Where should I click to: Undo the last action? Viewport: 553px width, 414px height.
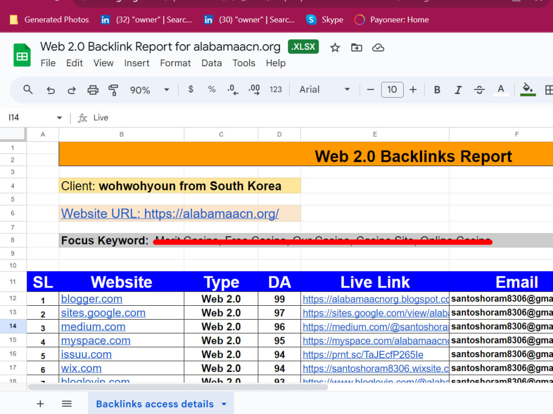(x=51, y=90)
